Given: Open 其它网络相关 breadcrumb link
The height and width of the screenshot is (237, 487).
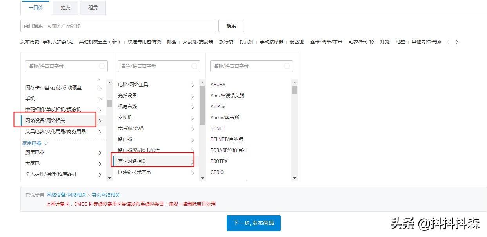Looking at the screenshot, I should pyautogui.click(x=106, y=195).
